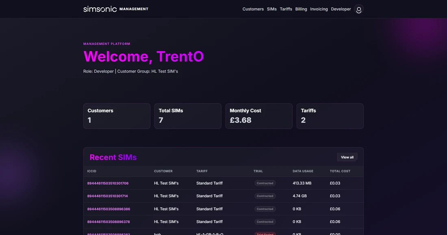This screenshot has height=235, width=447.
Task: Click the TRIAL column header
Action: pyautogui.click(x=258, y=171)
